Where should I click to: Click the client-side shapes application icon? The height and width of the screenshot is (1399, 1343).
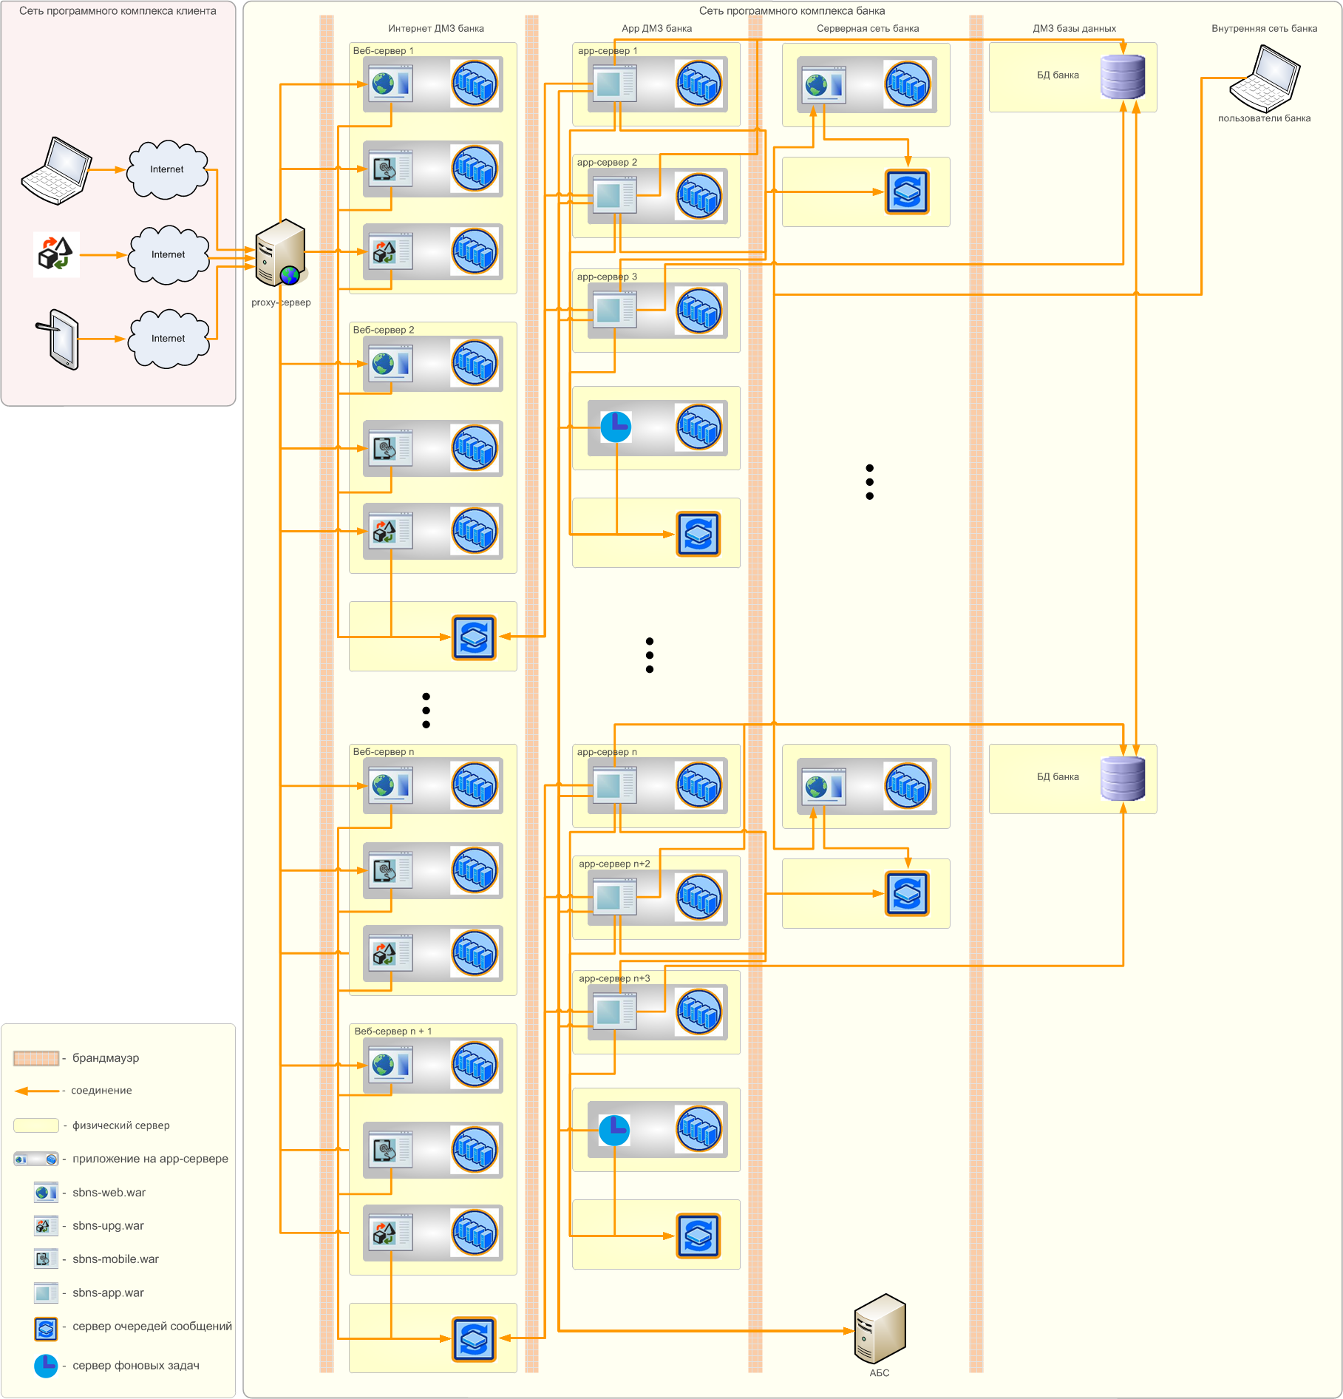pos(55,254)
